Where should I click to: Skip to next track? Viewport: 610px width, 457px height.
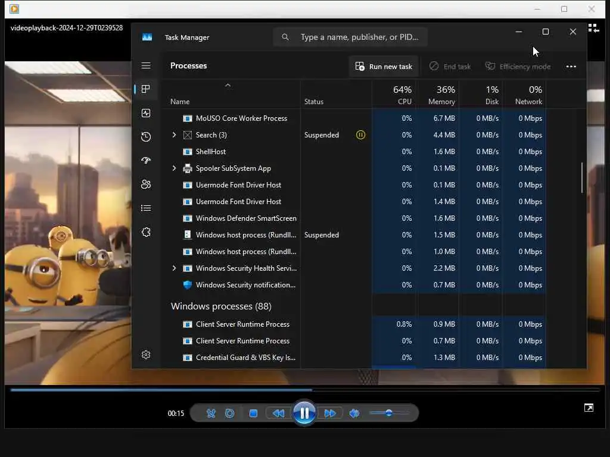(330, 413)
